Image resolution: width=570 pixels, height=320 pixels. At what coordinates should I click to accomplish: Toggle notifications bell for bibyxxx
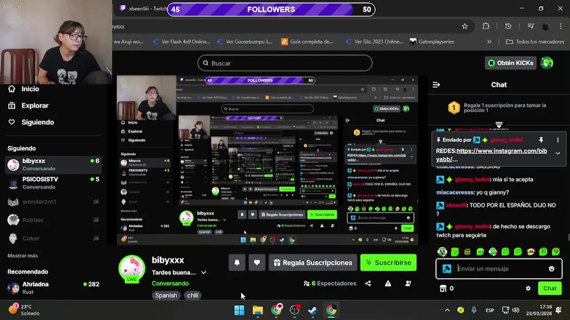pos(237,263)
